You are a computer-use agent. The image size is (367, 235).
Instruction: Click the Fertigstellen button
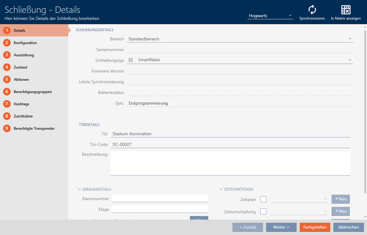315,227
